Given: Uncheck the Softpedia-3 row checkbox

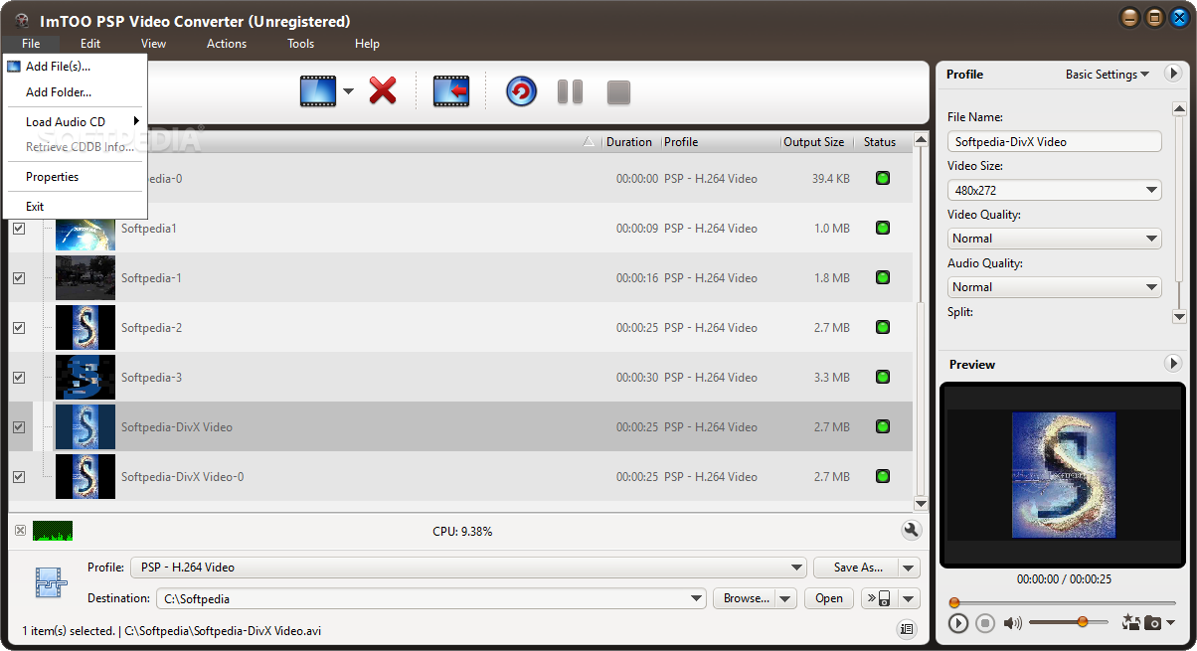Looking at the screenshot, I should [19, 377].
